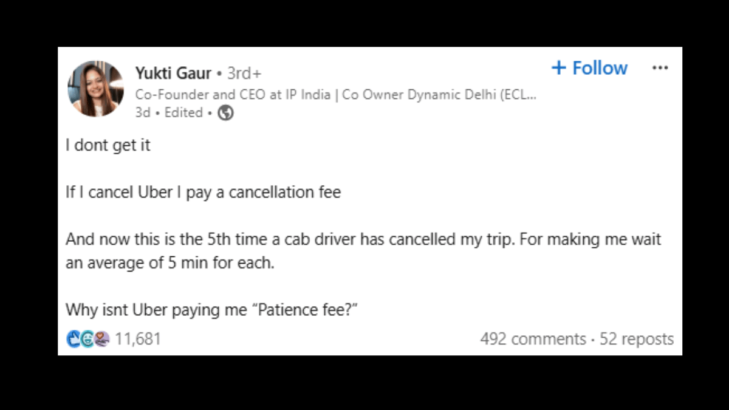Click the globe public visibility icon

click(225, 113)
